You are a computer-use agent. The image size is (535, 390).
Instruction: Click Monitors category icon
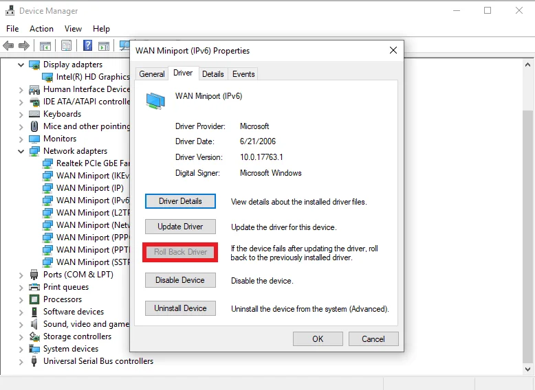[34, 139]
